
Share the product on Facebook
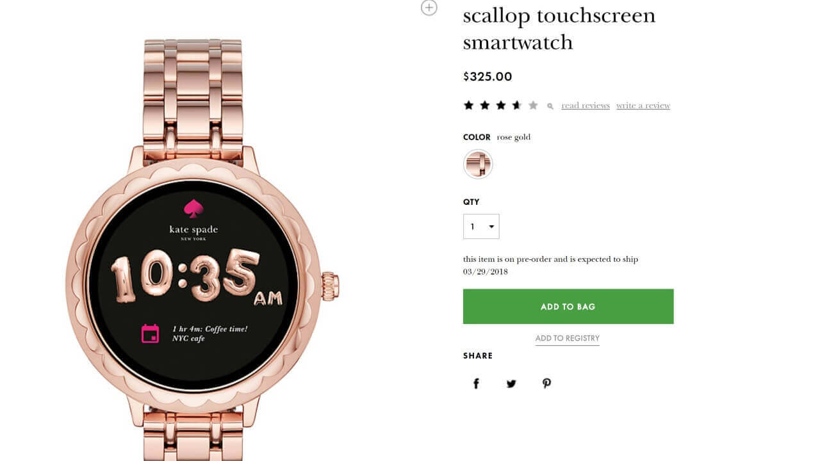476,384
